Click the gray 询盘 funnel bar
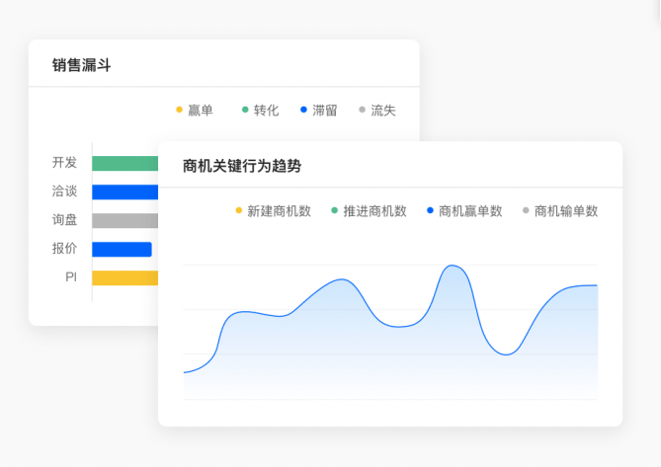This screenshot has width=661, height=467. coord(124,220)
